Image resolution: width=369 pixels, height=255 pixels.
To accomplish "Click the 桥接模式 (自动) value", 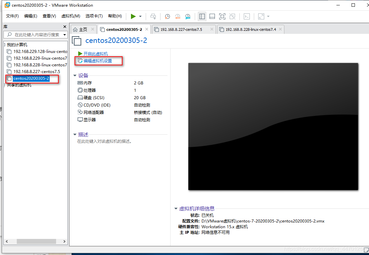I will coord(148,113).
